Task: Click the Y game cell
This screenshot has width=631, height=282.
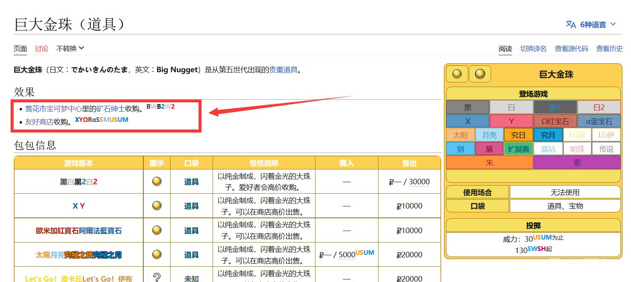Action: [511, 121]
